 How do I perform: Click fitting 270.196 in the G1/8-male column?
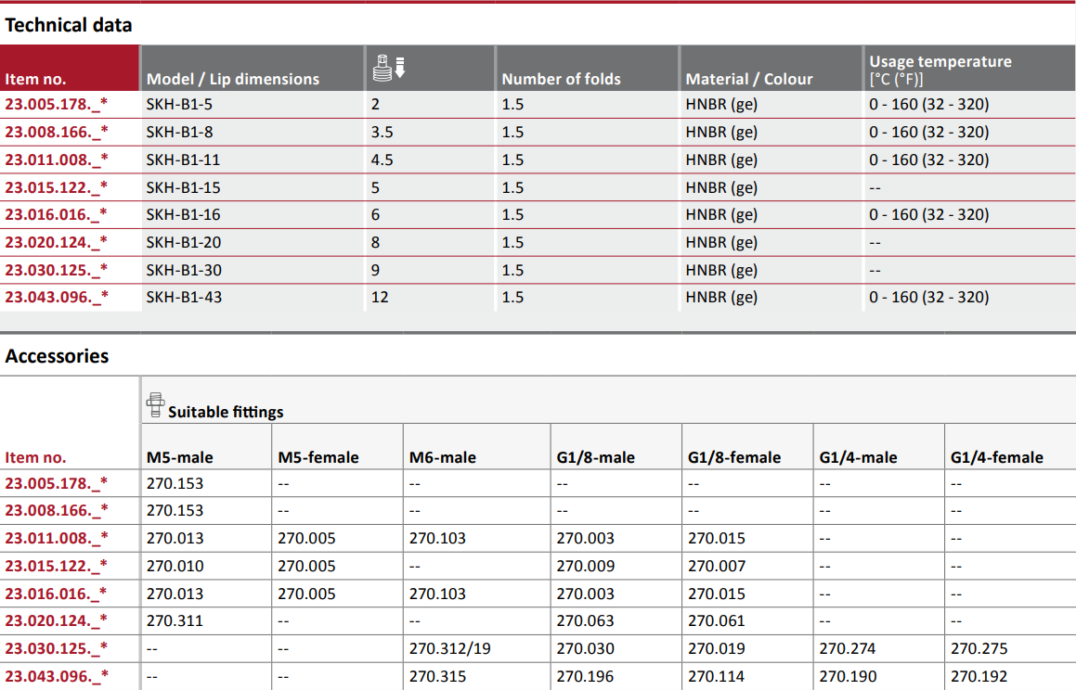click(586, 676)
